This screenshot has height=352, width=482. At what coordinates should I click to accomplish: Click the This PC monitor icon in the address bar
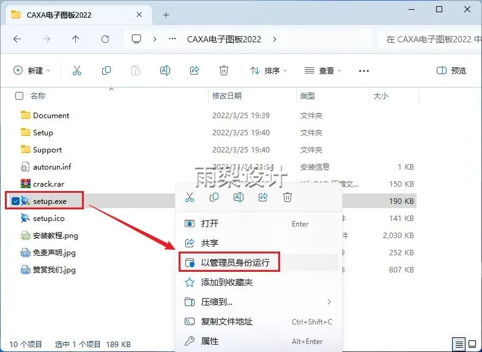[136, 39]
